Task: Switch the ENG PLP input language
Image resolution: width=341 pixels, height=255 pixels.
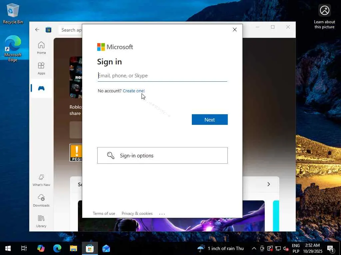Action: point(296,248)
